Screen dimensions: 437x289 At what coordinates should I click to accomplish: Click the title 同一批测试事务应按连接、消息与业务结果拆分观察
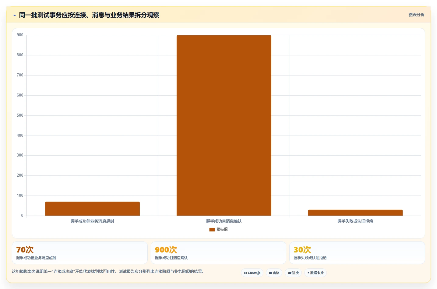[x=89, y=15]
